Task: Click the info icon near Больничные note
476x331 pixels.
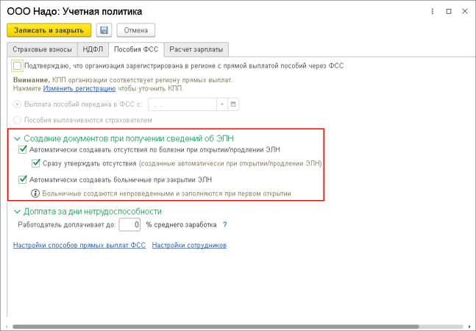Action: pos(35,193)
